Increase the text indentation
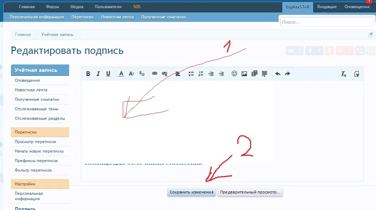 221,74
